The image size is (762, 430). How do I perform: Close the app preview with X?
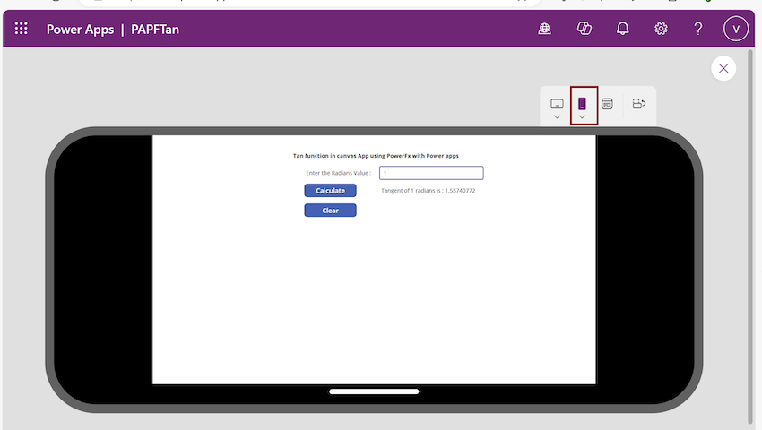(x=723, y=68)
